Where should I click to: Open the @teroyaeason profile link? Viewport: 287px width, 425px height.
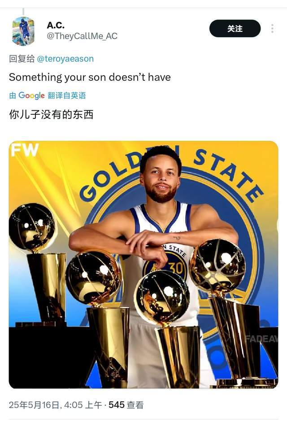65,59
